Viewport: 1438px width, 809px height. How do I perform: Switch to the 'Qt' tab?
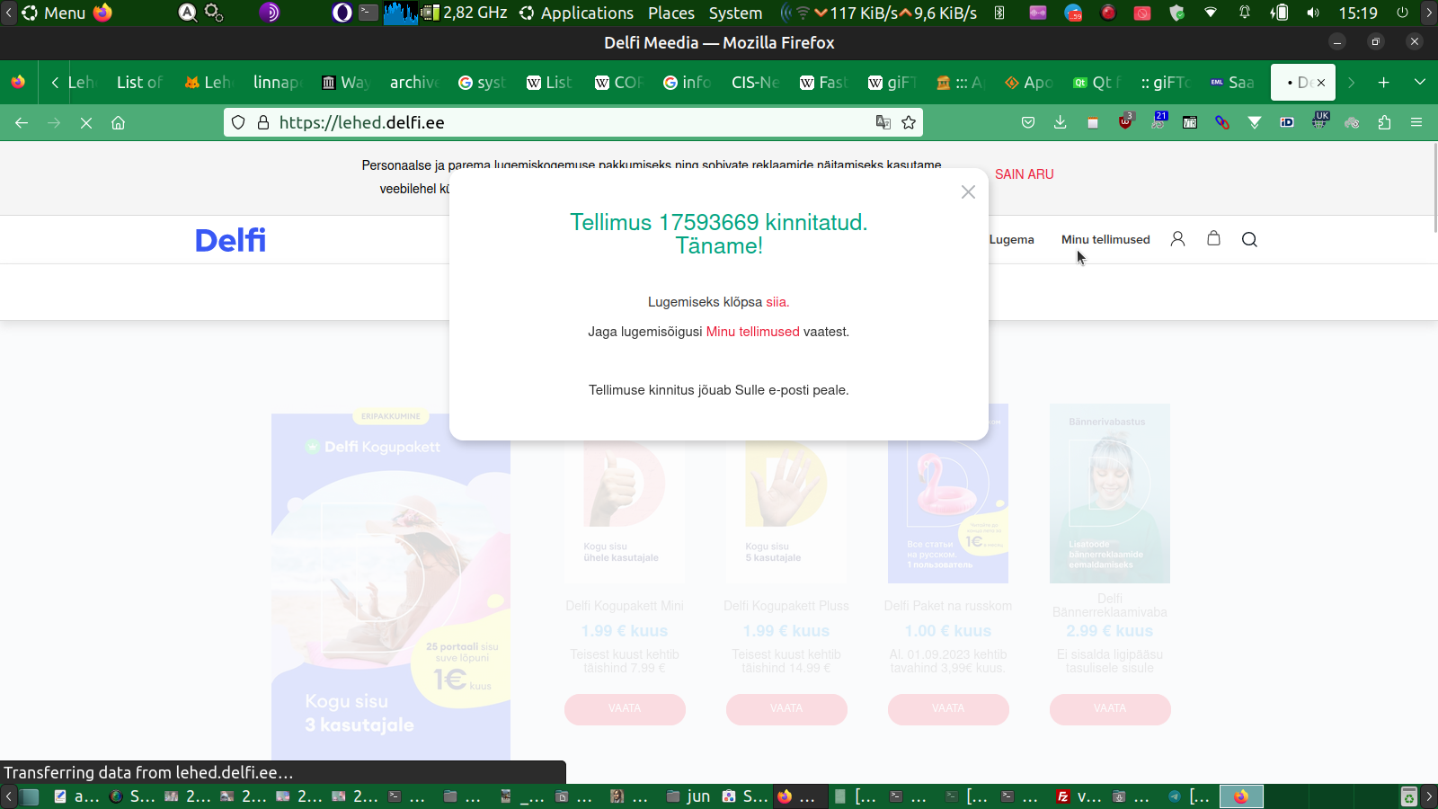[x=1097, y=83]
